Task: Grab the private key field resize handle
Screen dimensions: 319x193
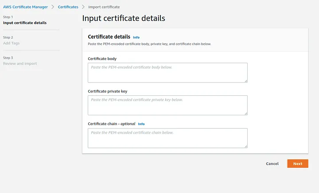Action: pos(246,114)
